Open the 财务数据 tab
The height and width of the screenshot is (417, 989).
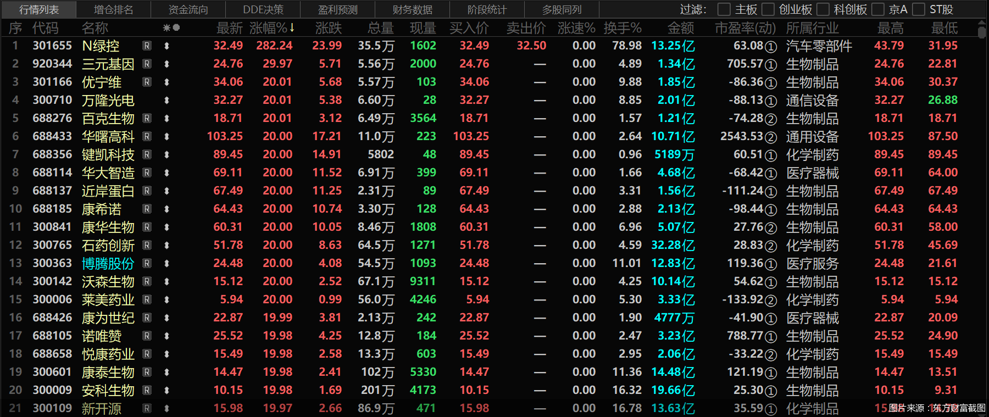413,9
